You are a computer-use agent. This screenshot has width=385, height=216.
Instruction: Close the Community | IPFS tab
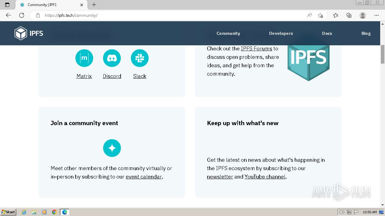click(82, 5)
